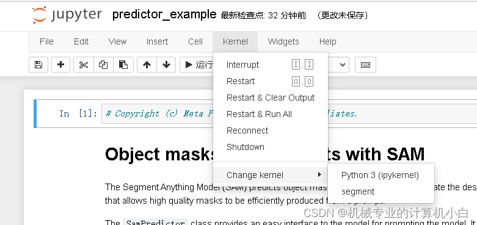Viewport: 477px width, 225px height.
Task: Switch to the segment kernel
Action: 381,191
